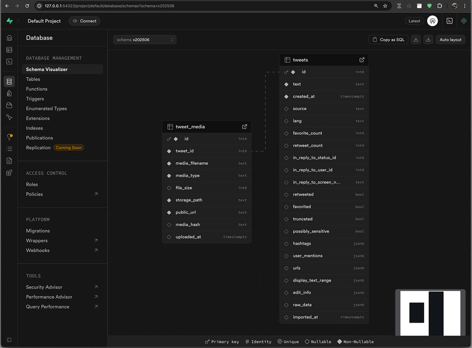
Task: Open Policies link under Access Control
Action: [34, 194]
